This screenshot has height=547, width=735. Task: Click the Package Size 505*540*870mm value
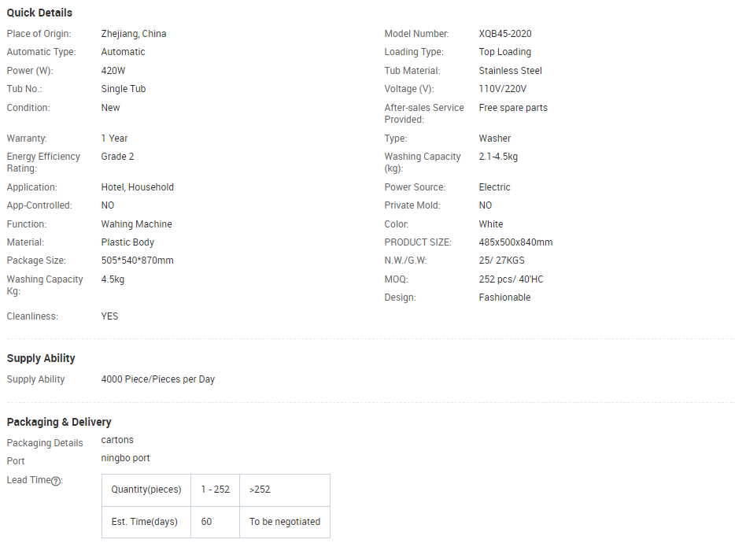point(137,261)
